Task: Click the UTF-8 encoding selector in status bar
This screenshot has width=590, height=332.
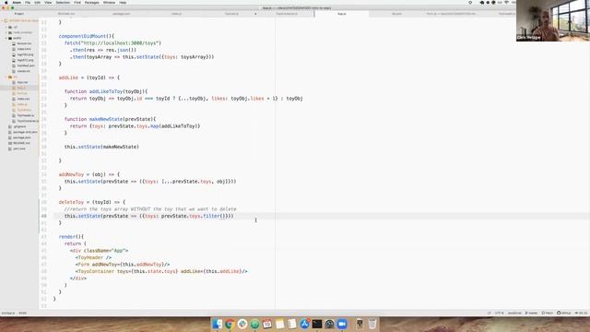Action: pyautogui.click(x=500, y=313)
